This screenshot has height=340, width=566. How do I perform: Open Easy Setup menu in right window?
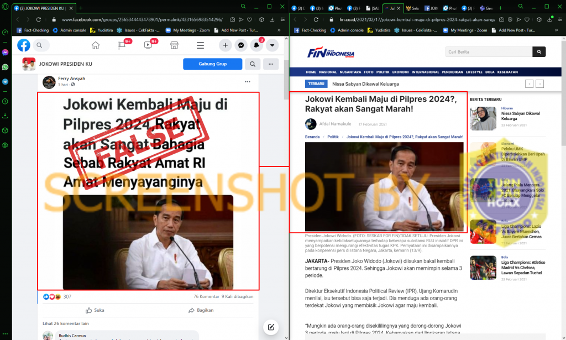pos(560,19)
